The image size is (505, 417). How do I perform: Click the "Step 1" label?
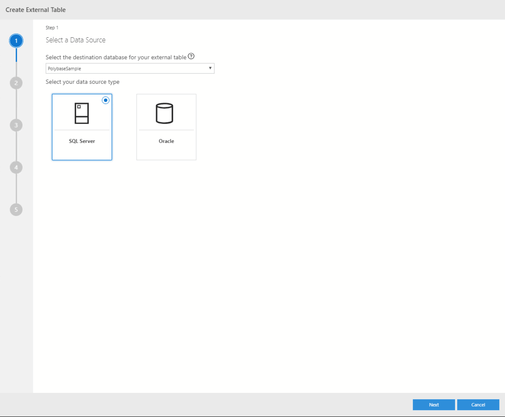[52, 28]
